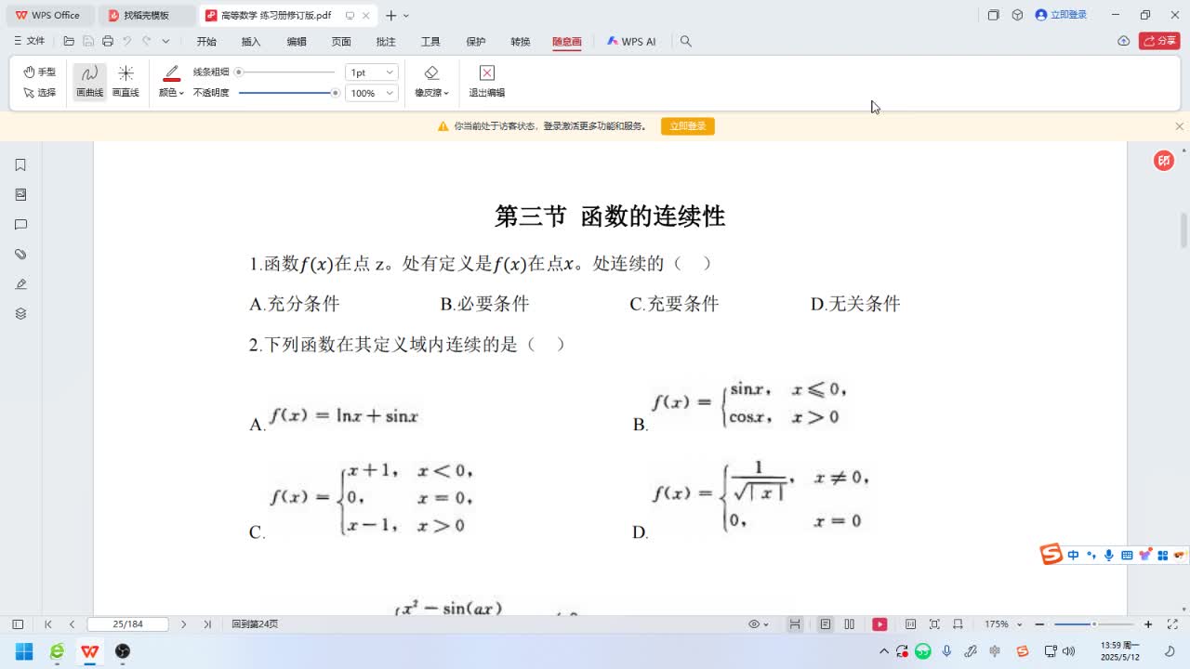This screenshot has width=1190, height=669.
Task: Click the zoom slider in status bar
Action: tap(1094, 624)
